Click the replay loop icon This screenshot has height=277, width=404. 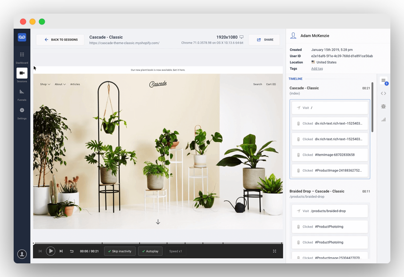72,251
